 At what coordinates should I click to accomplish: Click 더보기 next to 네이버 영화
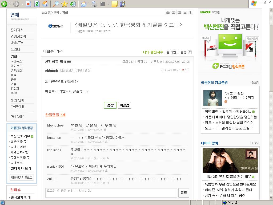click(x=255, y=143)
